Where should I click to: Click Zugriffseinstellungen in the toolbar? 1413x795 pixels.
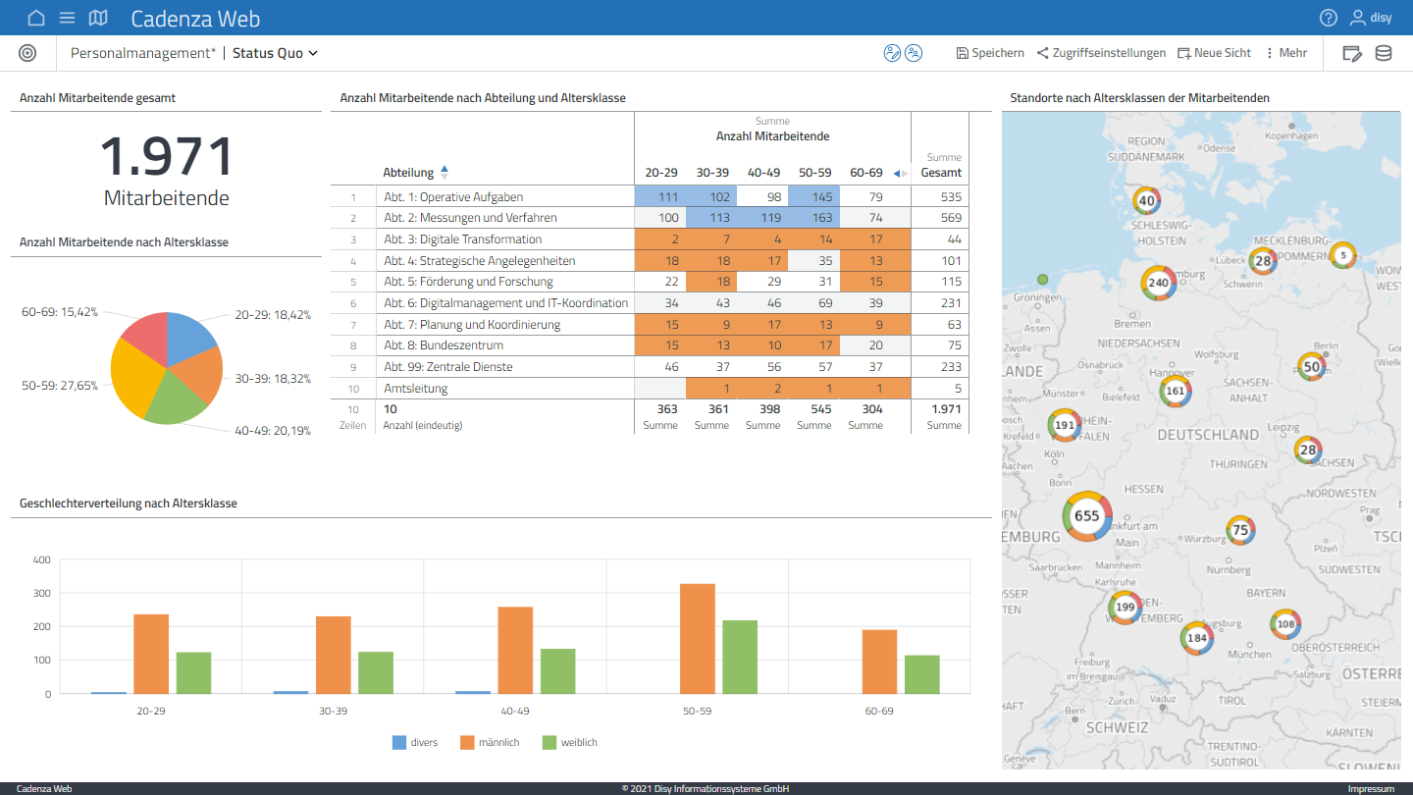(1101, 53)
